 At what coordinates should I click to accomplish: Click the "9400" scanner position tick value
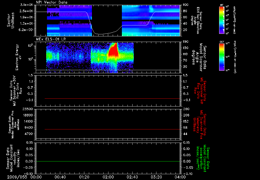[x=29, y=128]
